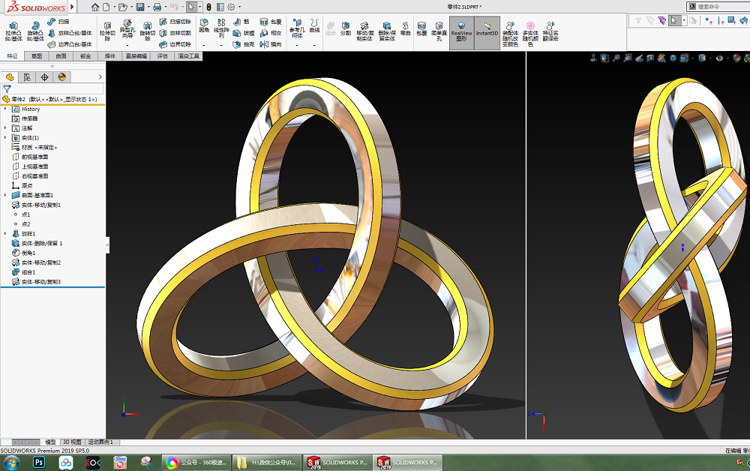Click the Boundary Boss/Base (边界凸台/基体) tool
This screenshot has height=471, width=750.
point(70,44)
